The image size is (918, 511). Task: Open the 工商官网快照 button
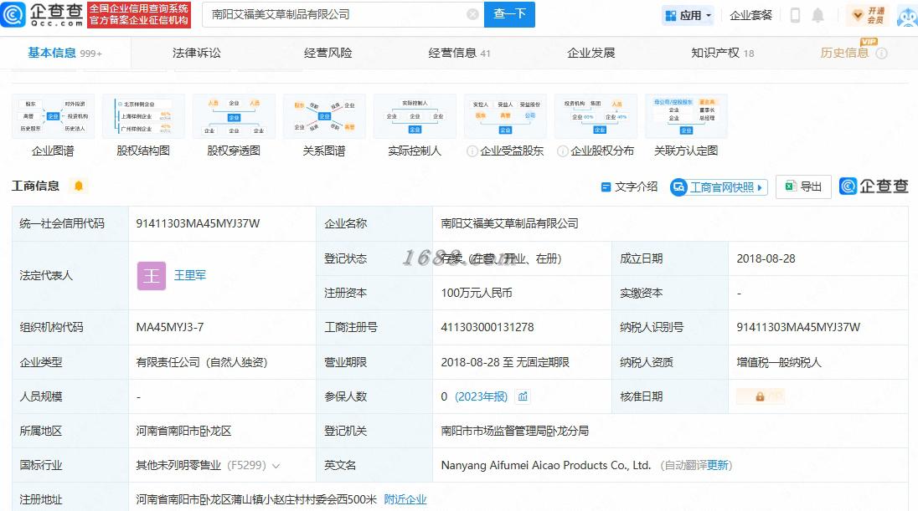tap(719, 187)
